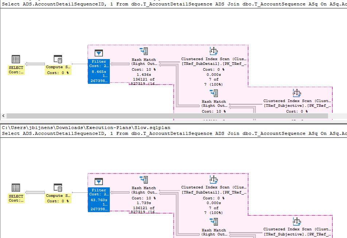Click the 1.739s Hash Match timing text
The height and width of the screenshot is (238, 347).
tap(144, 203)
